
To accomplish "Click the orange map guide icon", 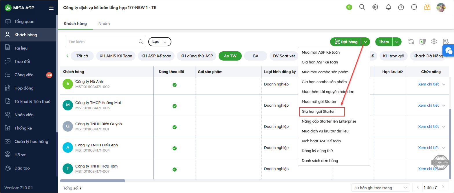I will click(x=427, y=7).
